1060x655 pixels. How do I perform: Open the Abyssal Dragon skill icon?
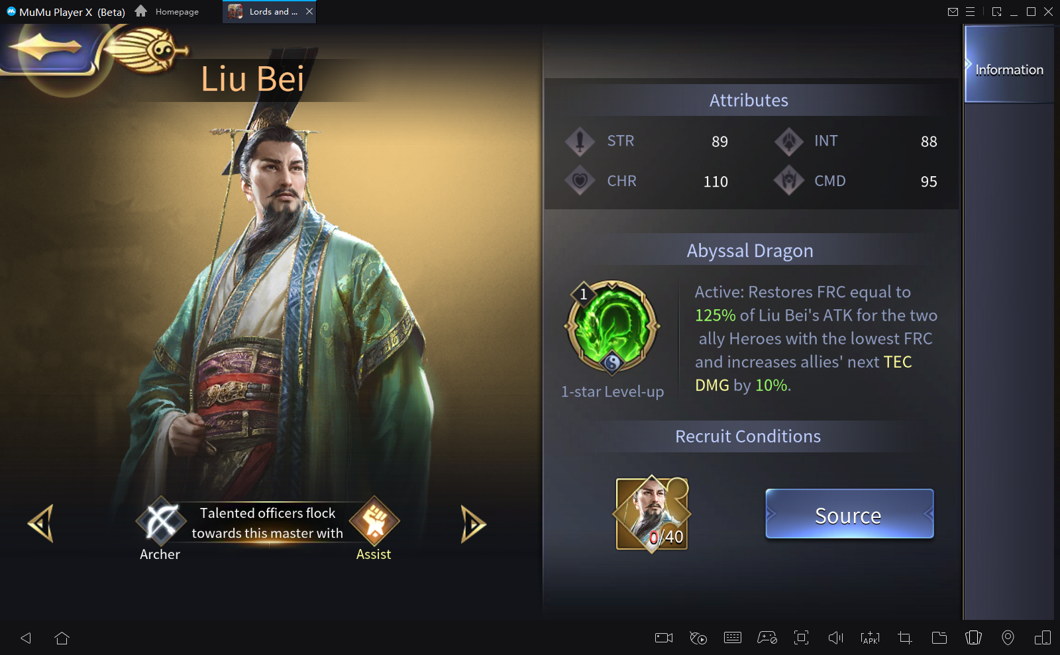[x=612, y=328]
